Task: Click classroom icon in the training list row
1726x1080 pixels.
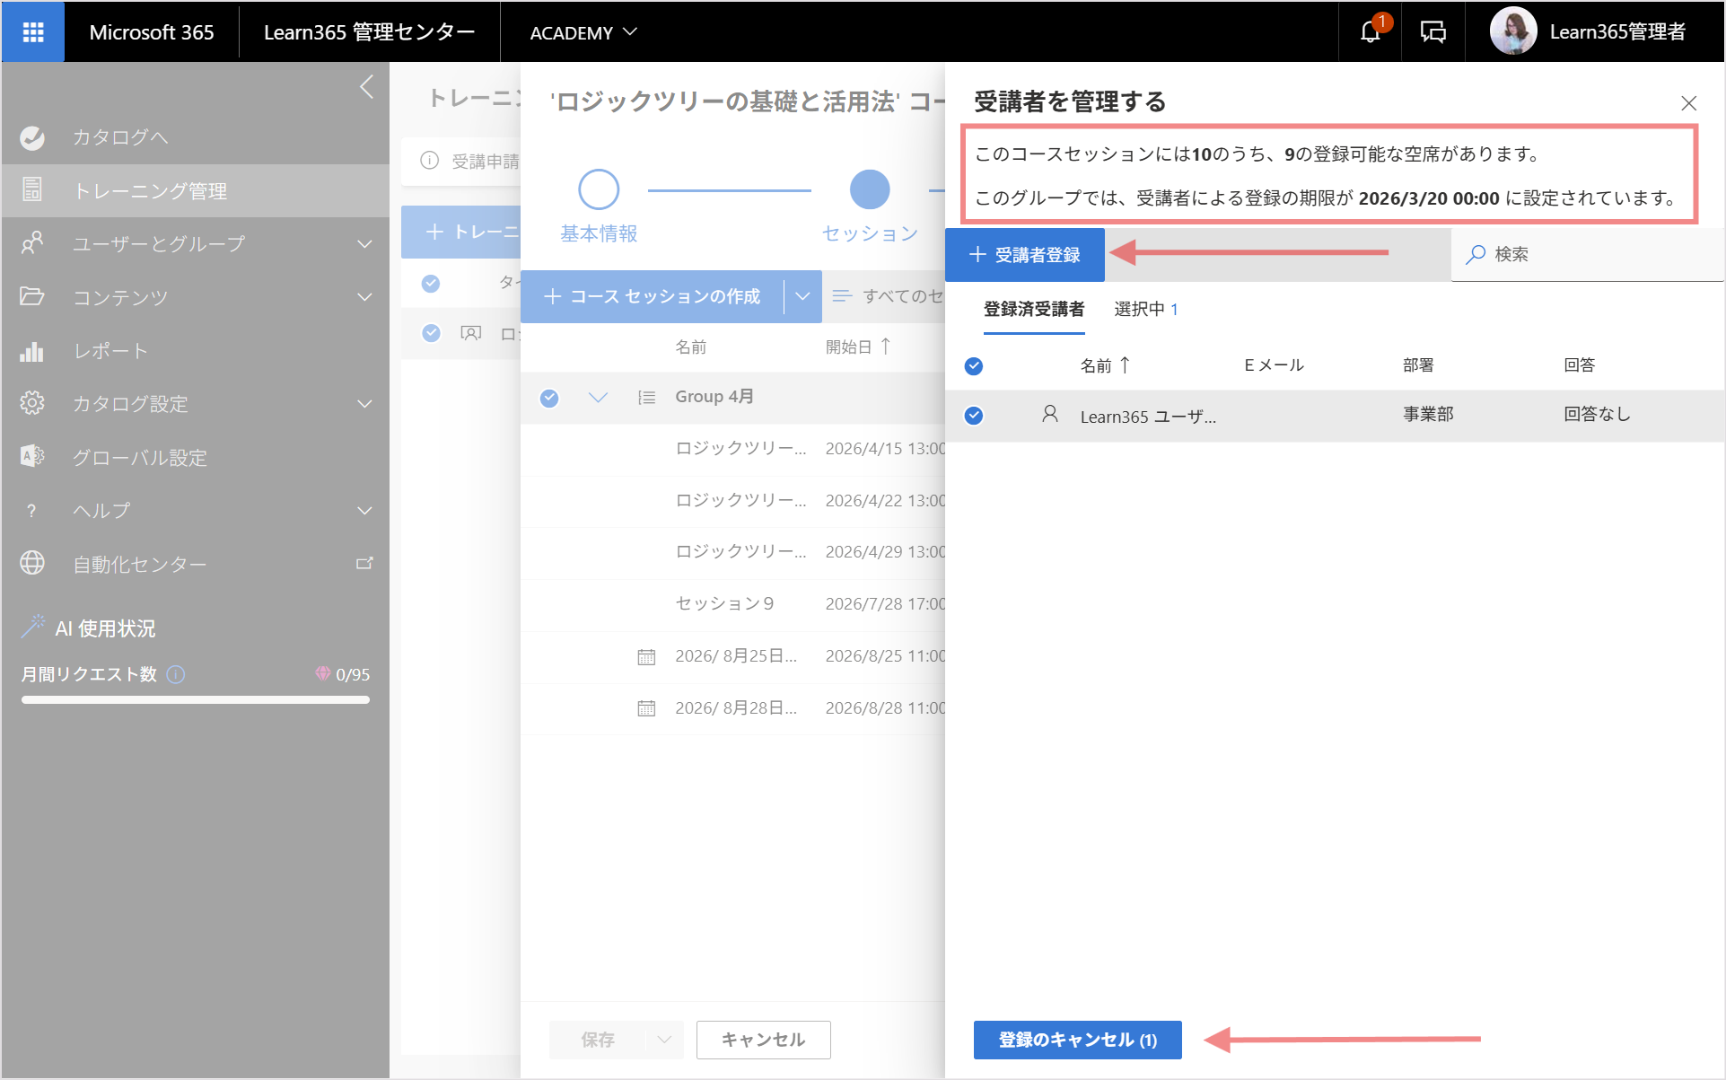Action: click(x=470, y=333)
